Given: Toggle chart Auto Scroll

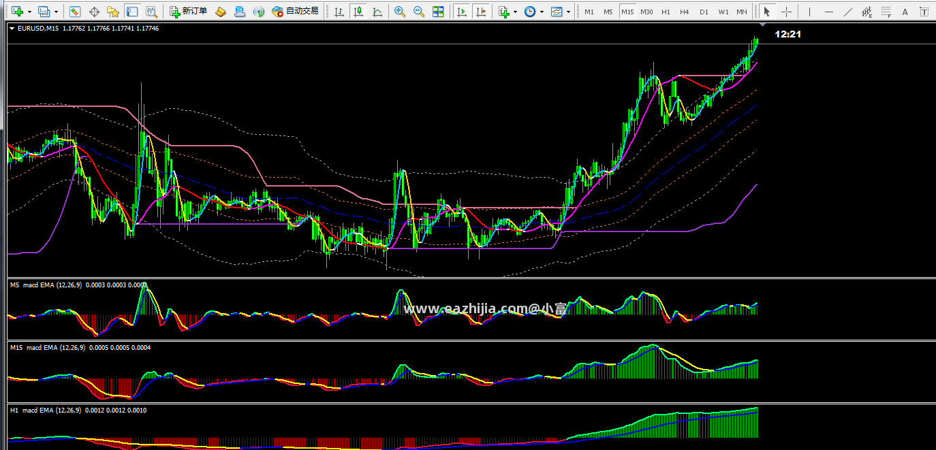Looking at the screenshot, I should (462, 12).
